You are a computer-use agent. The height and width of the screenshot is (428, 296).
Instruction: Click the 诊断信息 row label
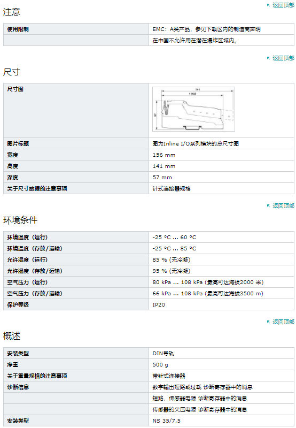tap(18, 387)
